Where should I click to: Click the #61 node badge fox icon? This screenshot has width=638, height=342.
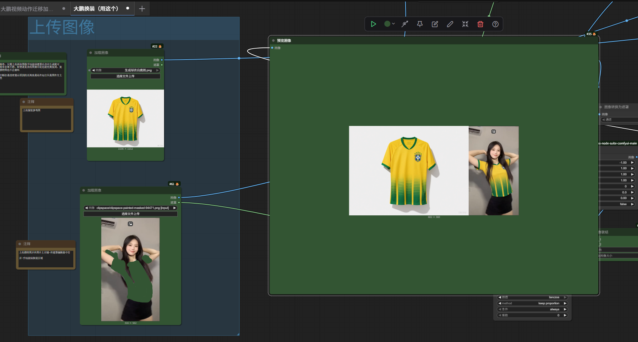tap(177, 184)
